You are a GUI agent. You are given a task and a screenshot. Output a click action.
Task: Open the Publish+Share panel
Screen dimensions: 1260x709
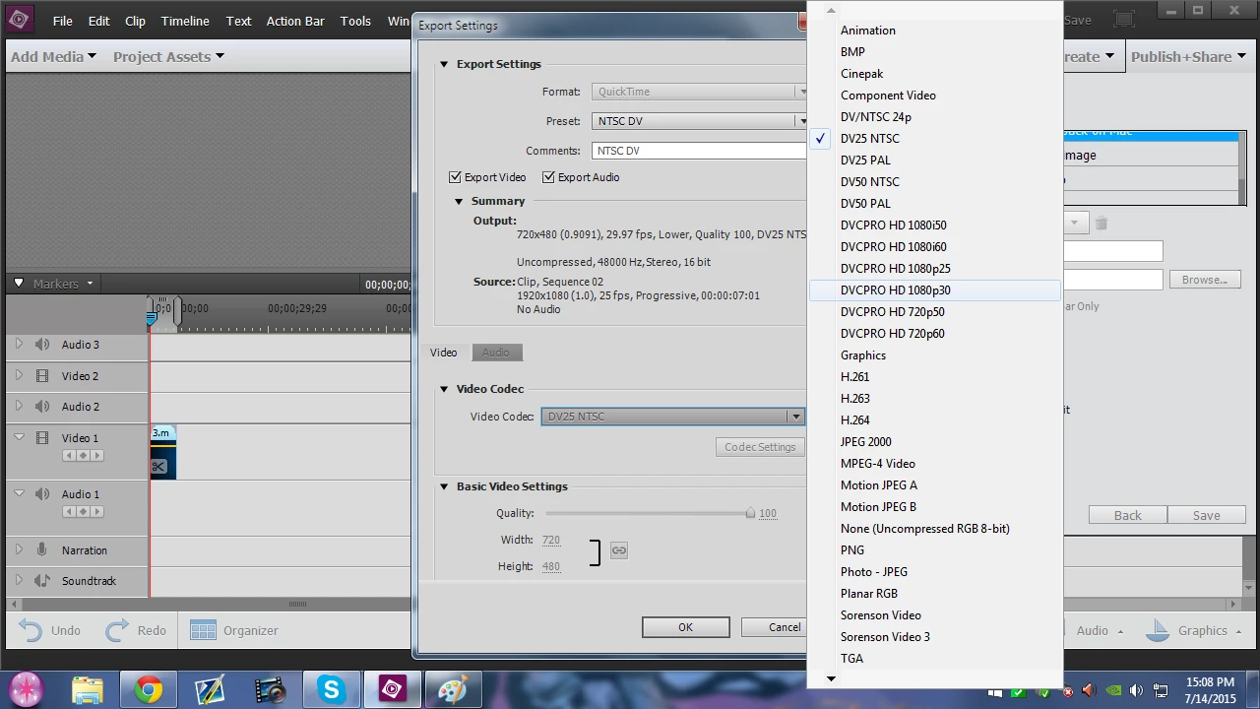click(1189, 56)
